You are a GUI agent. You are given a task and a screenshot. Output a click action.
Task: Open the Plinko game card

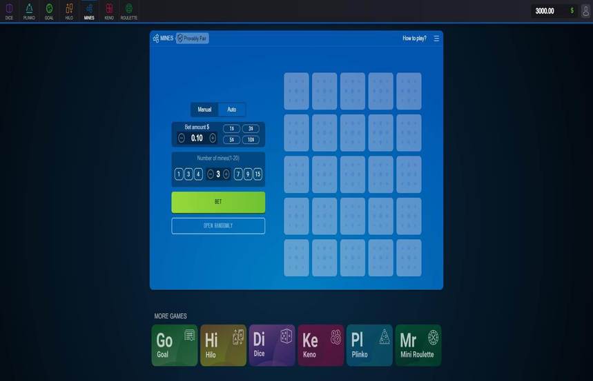369,345
